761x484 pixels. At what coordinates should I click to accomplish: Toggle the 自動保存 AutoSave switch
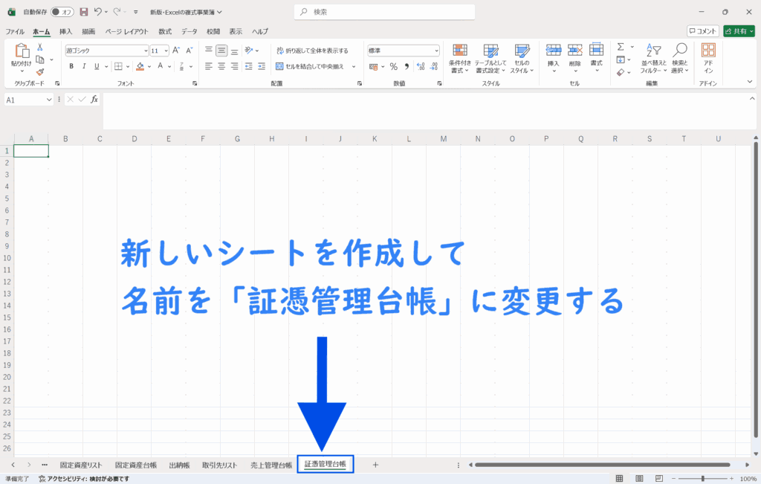[62, 12]
